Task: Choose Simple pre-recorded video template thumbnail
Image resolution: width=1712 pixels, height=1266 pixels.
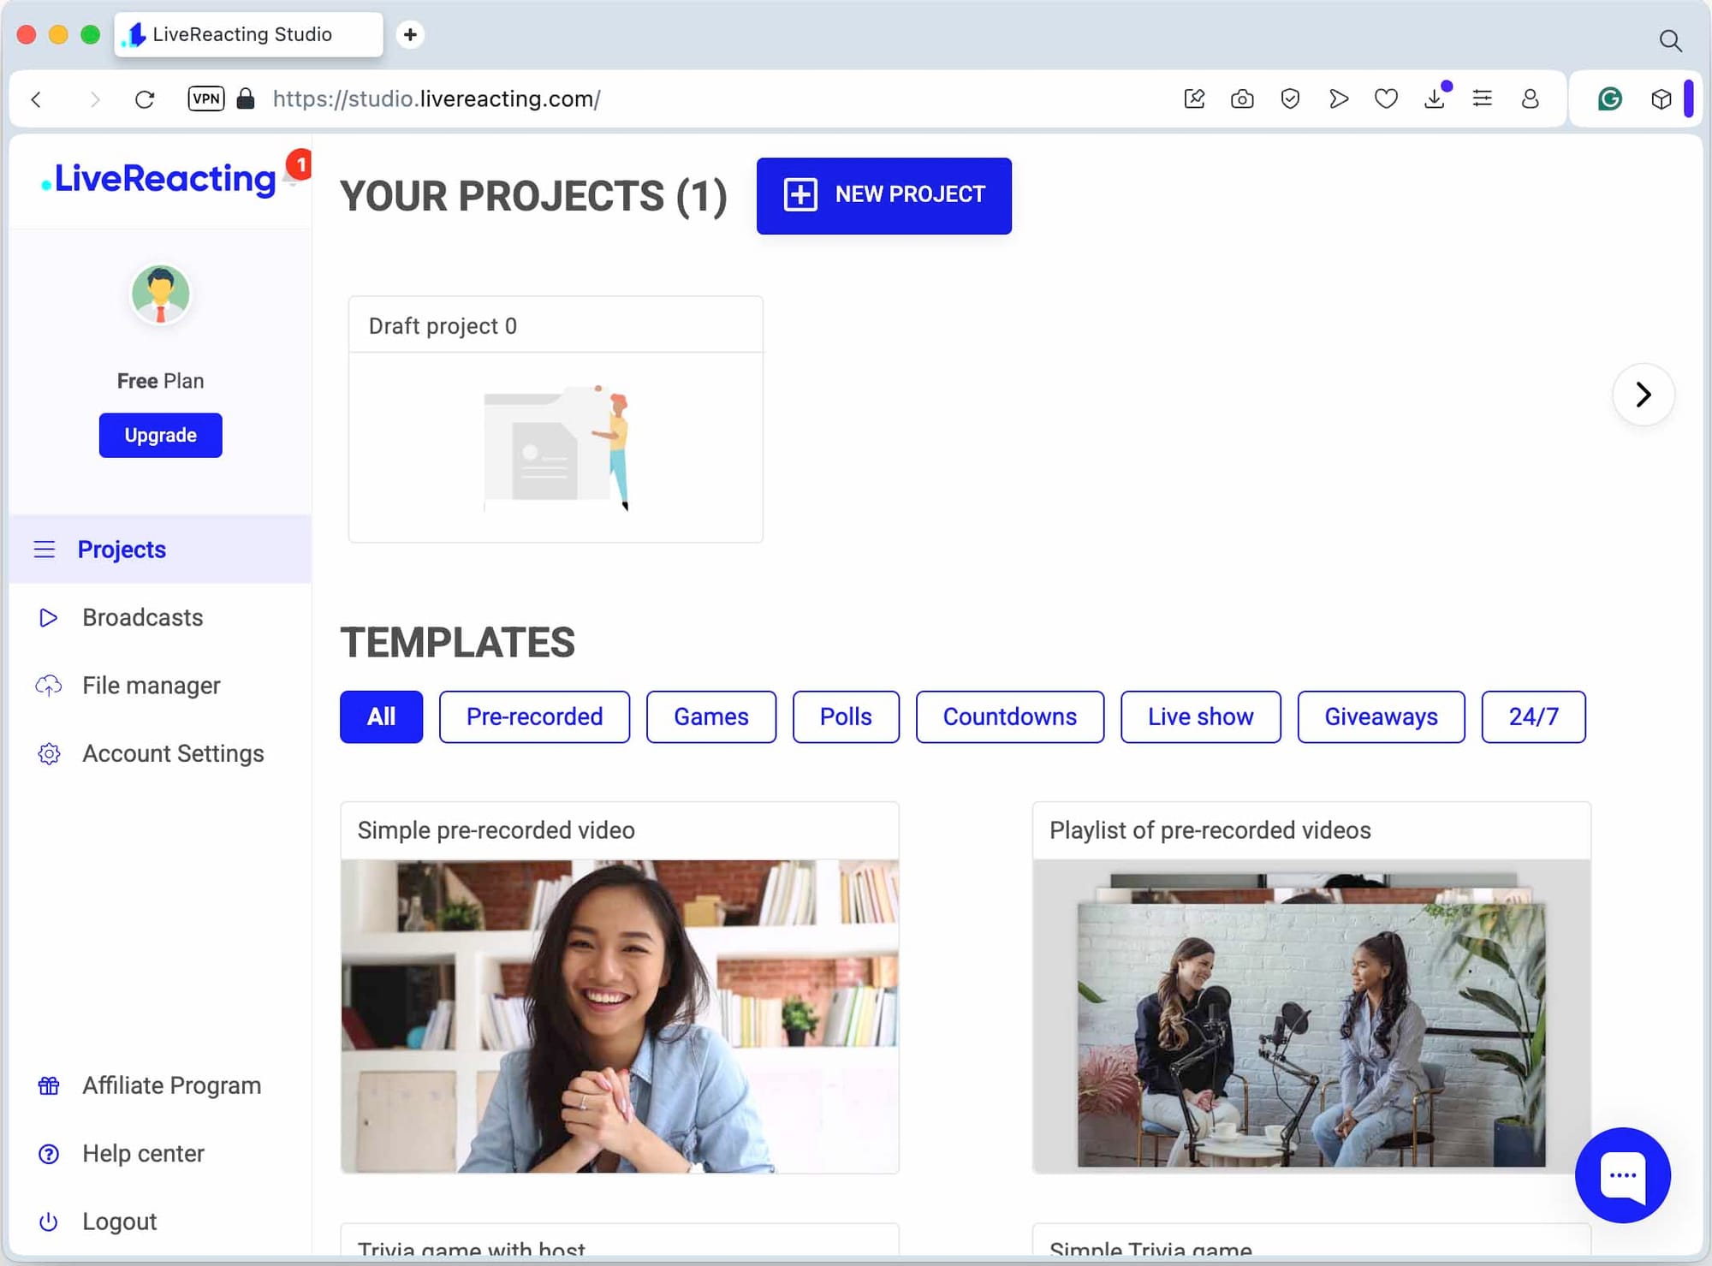Action: pyautogui.click(x=620, y=1015)
